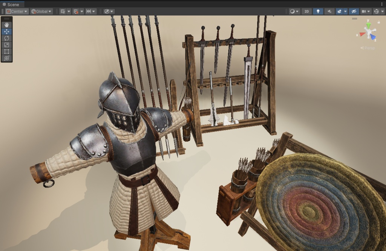Toggle scene audio mute
Screen dimensions: 386x251
coord(329,11)
